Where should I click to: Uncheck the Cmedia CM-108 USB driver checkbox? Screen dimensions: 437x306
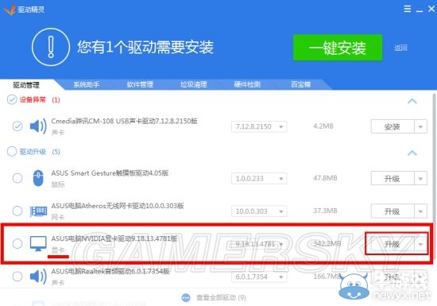click(x=17, y=126)
